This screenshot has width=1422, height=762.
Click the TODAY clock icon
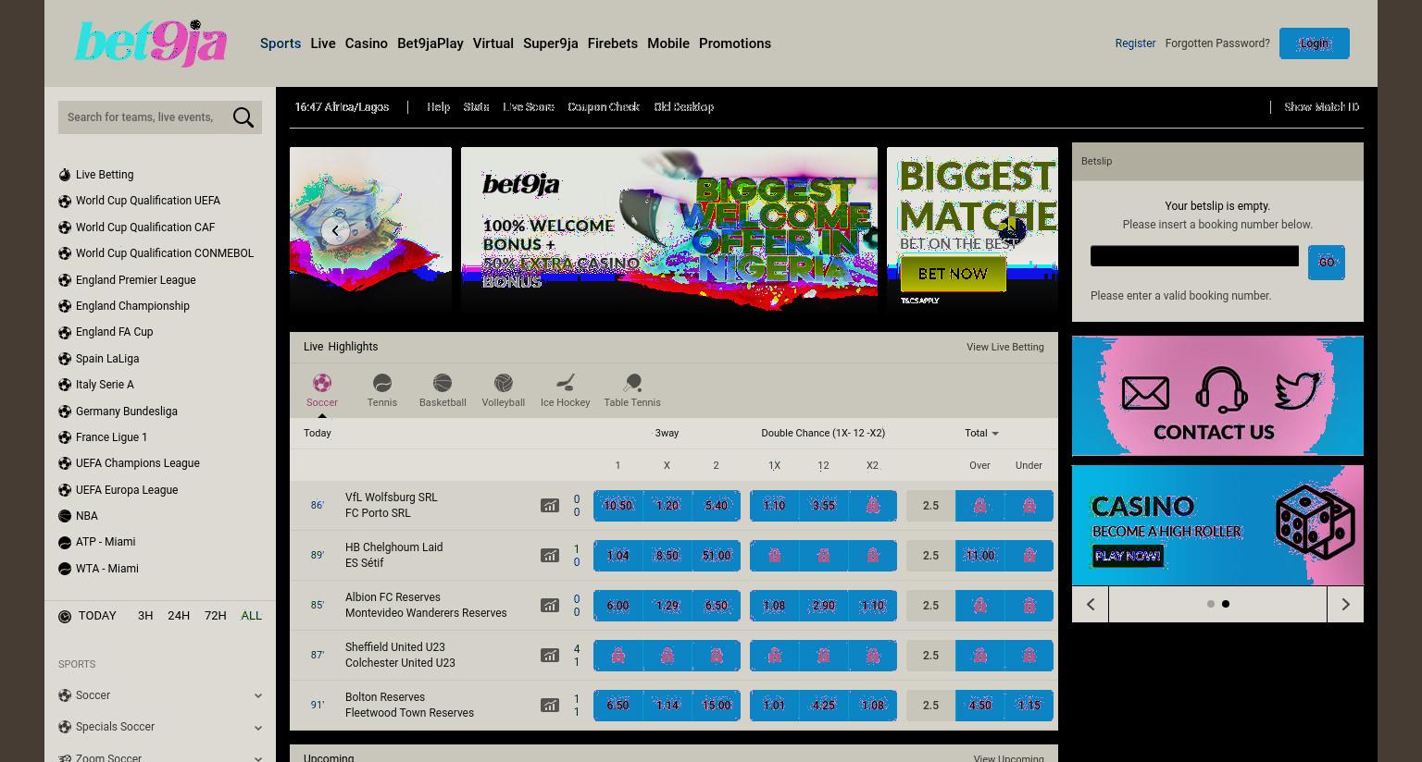pos(65,616)
